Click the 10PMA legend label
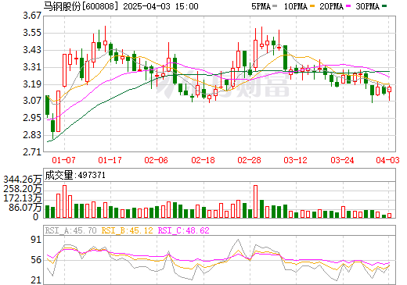 tap(296, 6)
